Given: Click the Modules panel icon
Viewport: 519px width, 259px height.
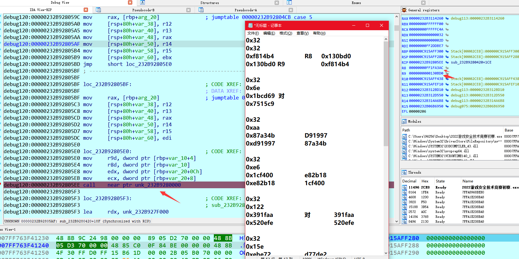Looking at the screenshot, I should point(404,121).
